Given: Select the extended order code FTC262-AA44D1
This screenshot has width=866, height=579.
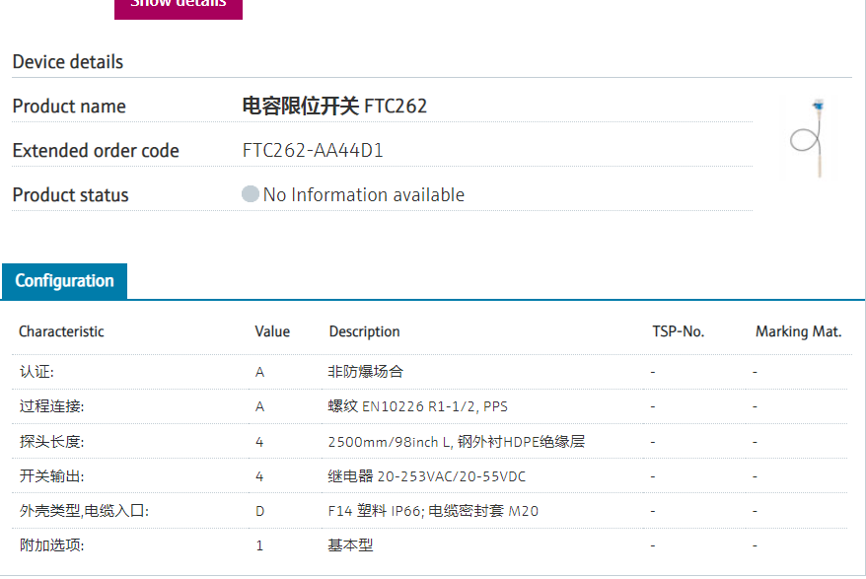Looking at the screenshot, I should coord(313,151).
